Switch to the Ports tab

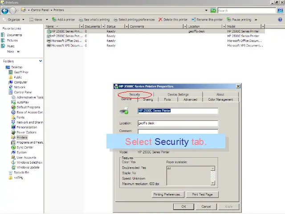pos(167,99)
